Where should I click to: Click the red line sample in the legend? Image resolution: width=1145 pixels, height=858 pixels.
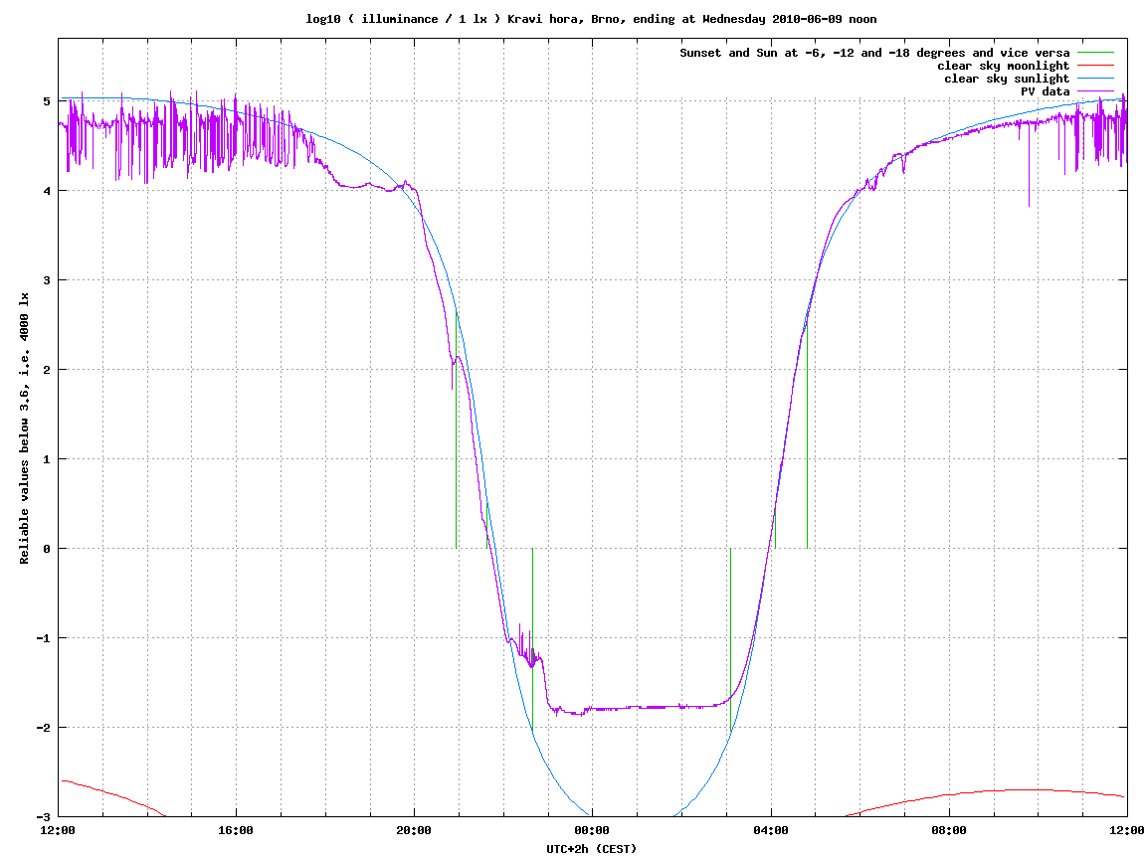pyautogui.click(x=1095, y=66)
